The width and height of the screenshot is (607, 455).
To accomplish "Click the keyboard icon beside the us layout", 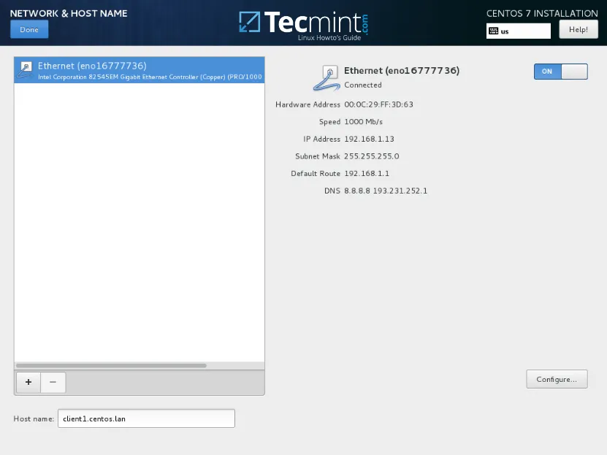I will click(495, 31).
